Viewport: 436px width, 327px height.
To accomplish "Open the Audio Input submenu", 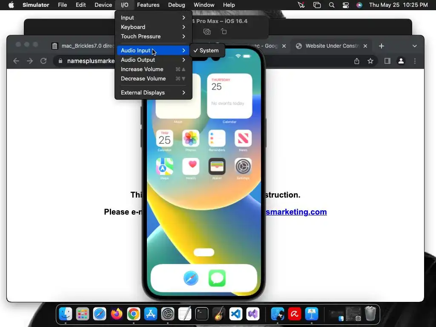I will point(153,50).
